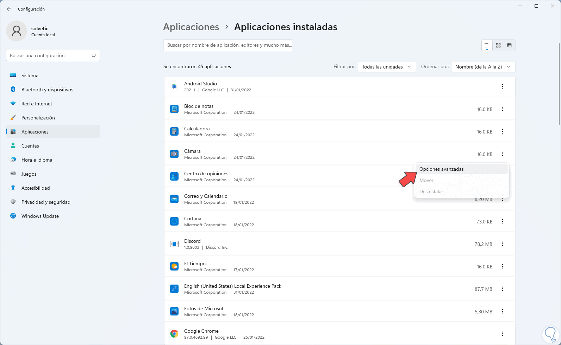Screen dimensions: 561x345
Task: Open the solvetic account profile
Action: point(31,31)
